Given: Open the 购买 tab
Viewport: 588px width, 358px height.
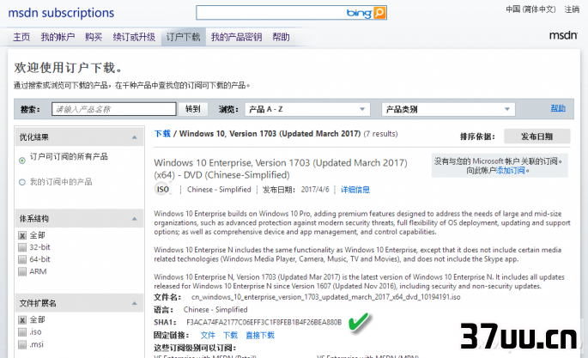Looking at the screenshot, I should [x=94, y=37].
